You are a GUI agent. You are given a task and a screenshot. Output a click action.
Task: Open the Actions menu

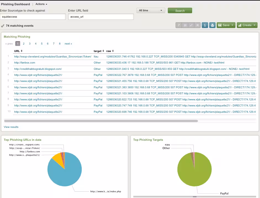coord(41,4)
